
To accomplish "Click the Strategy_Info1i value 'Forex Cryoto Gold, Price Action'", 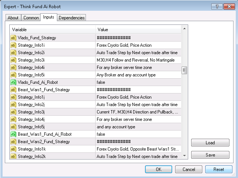I will coord(124,45).
